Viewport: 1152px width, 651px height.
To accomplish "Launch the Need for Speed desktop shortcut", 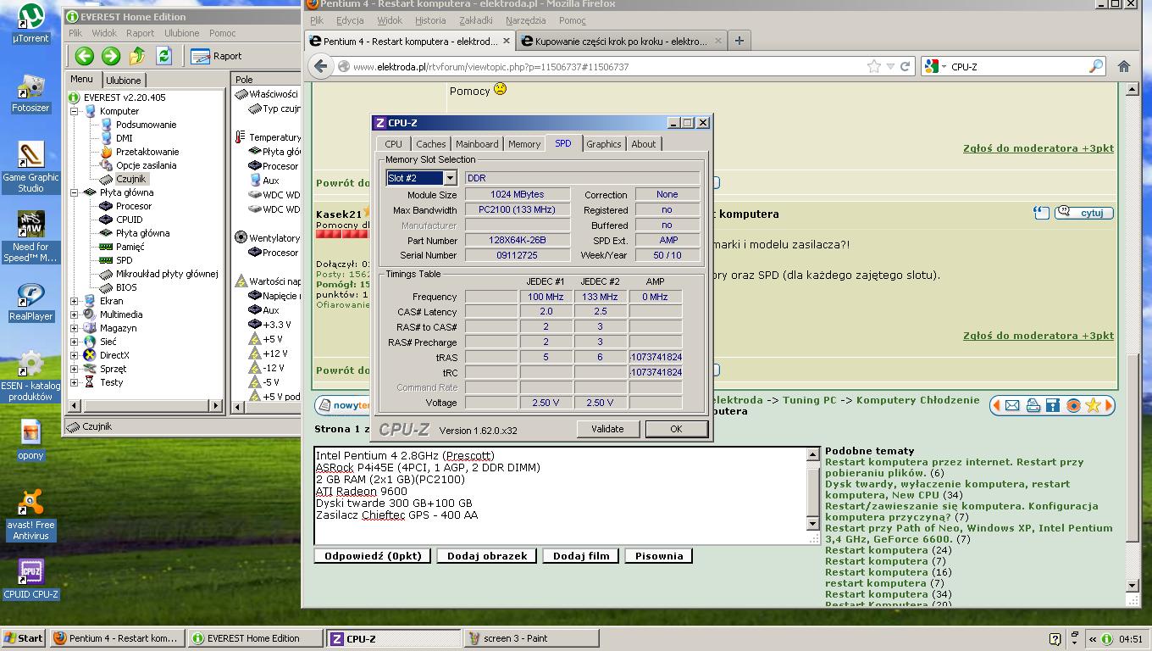I will click(x=30, y=236).
